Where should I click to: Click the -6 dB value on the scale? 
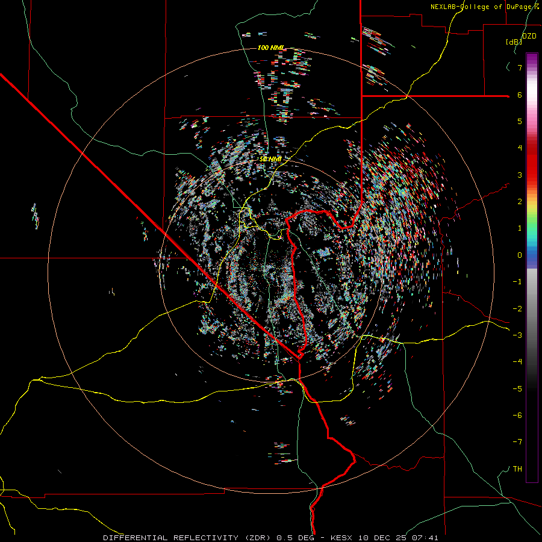[517, 415]
